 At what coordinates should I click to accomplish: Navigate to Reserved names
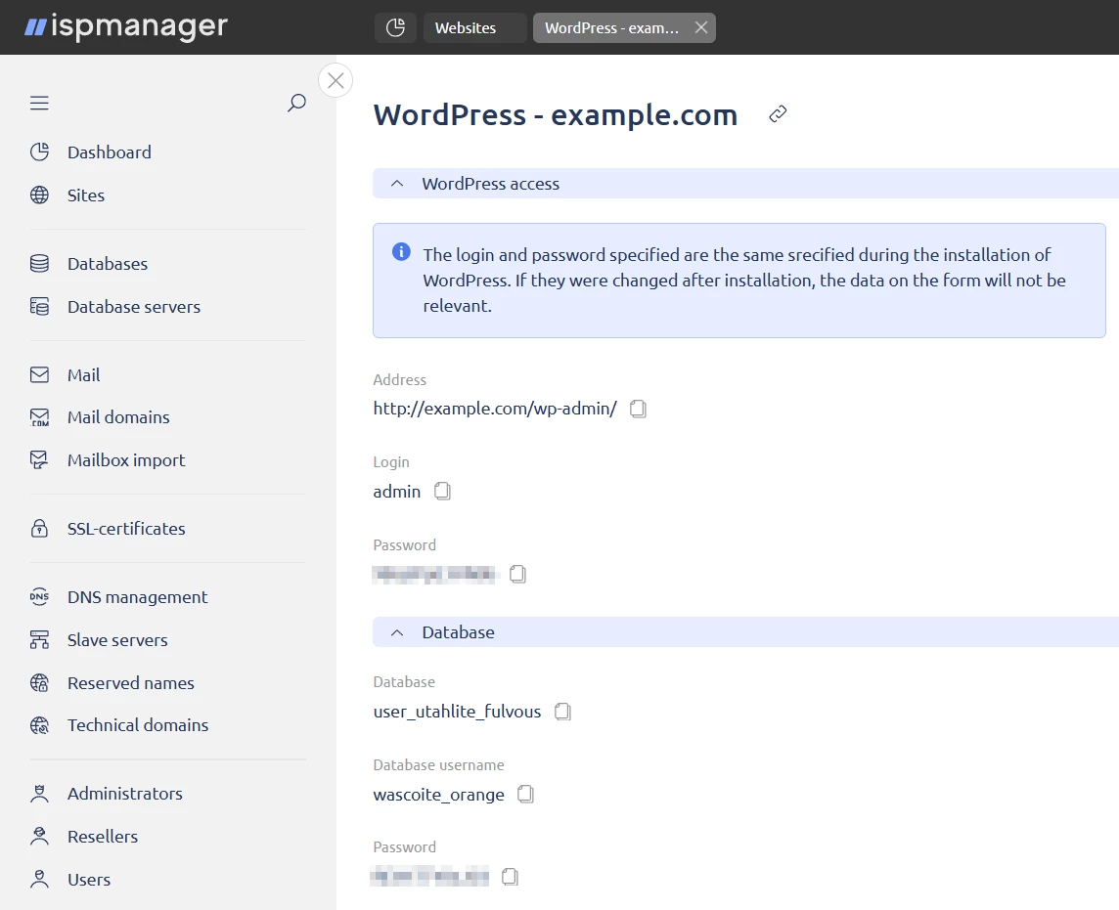[x=131, y=683]
